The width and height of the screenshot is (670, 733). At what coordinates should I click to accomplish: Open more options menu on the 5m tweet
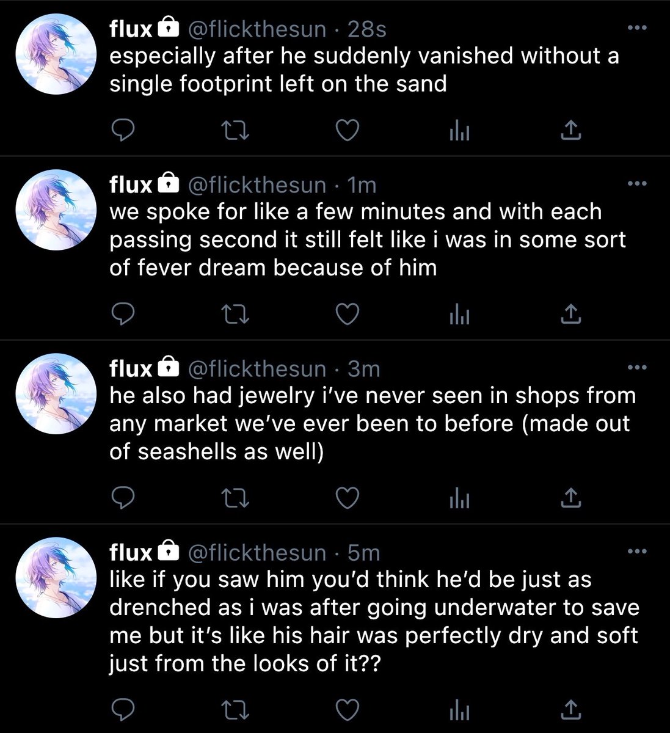637,552
